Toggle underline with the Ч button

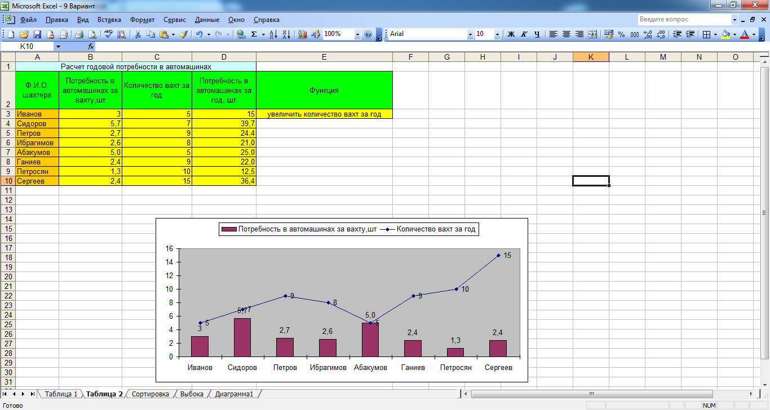[x=537, y=34]
